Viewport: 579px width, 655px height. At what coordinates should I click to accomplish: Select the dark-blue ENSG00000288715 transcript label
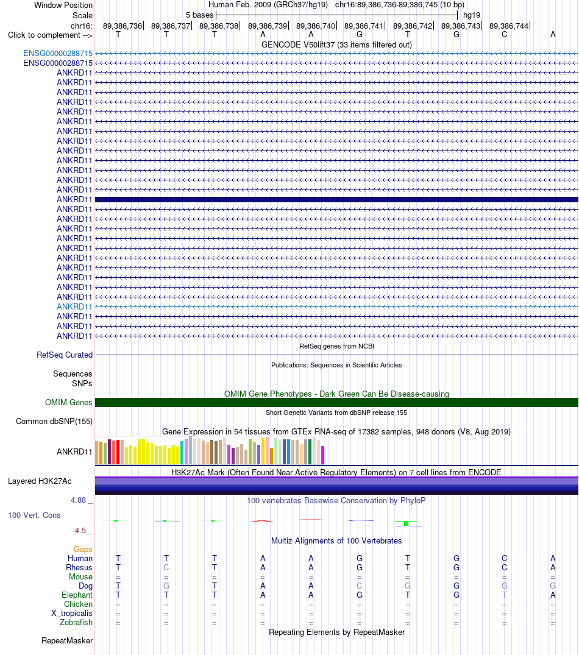(58, 63)
